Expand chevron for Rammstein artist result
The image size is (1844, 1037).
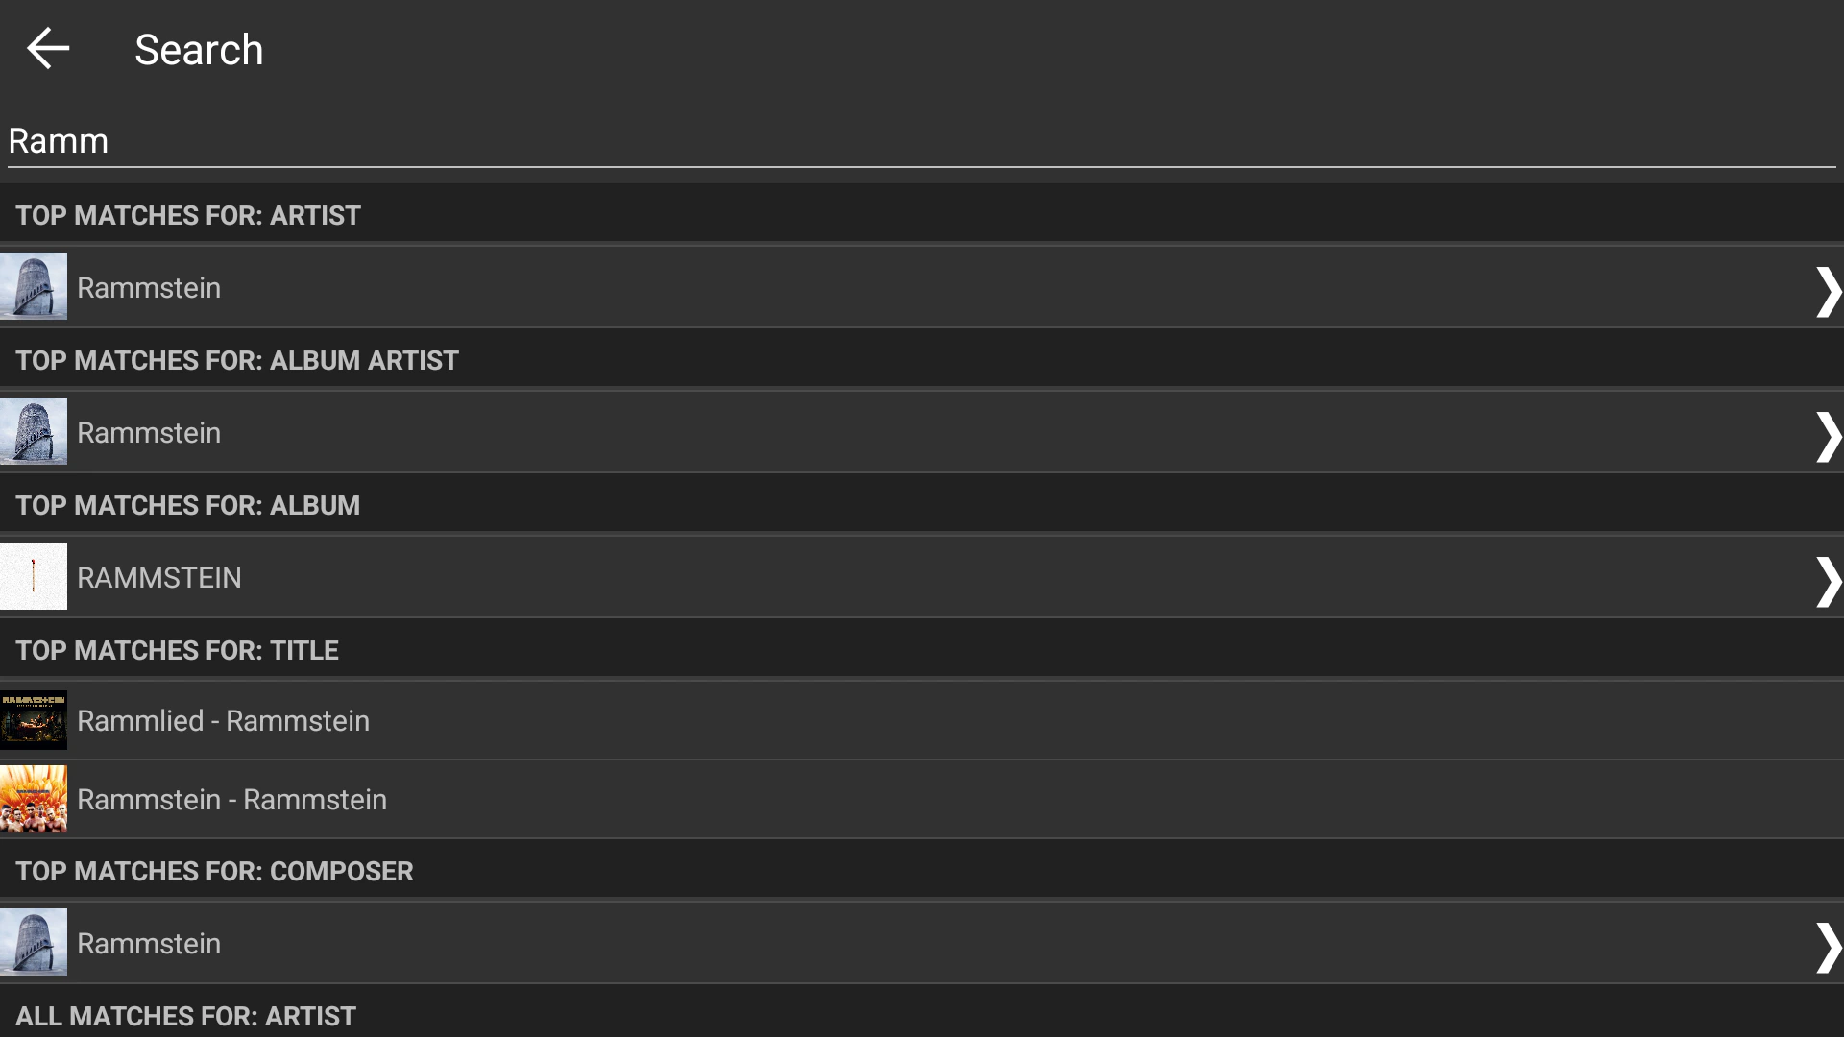point(1827,291)
